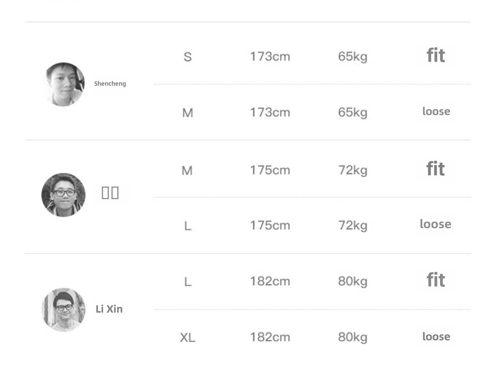The height and width of the screenshot is (388, 496).
Task: Click size M in Shencheng's loose row
Action: (x=187, y=113)
